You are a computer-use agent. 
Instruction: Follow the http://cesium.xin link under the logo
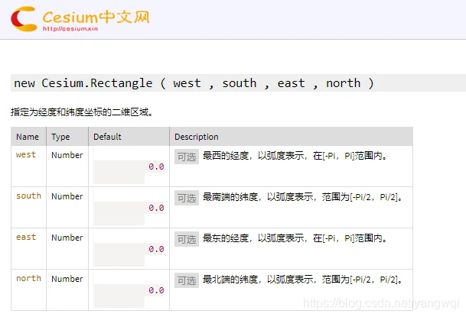[70, 29]
